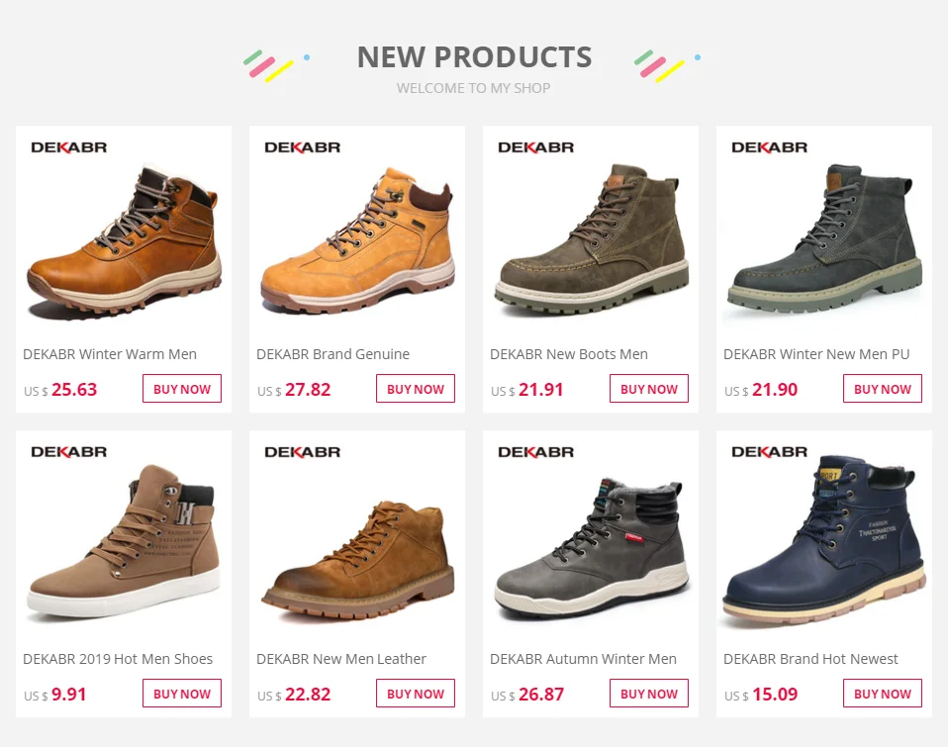Click Buy Now for the 26.87 boot

pyautogui.click(x=649, y=694)
